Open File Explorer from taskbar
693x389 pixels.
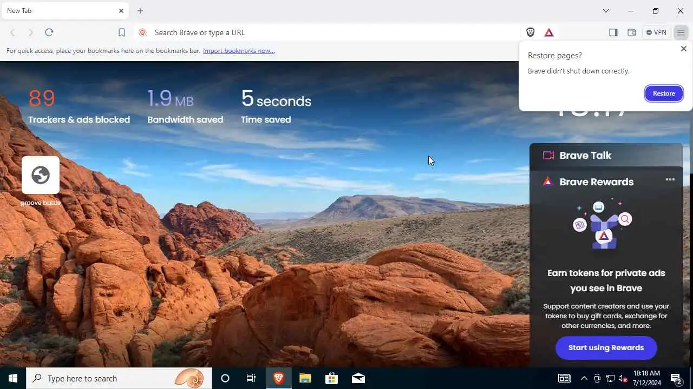pos(305,378)
